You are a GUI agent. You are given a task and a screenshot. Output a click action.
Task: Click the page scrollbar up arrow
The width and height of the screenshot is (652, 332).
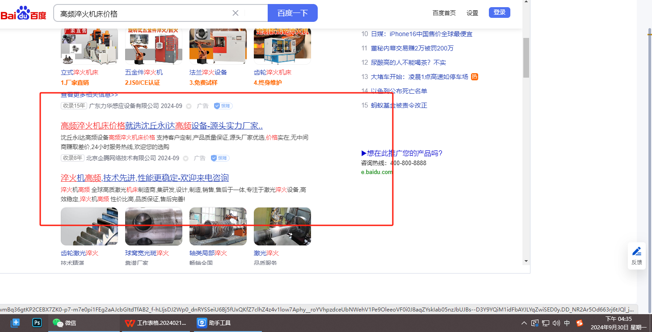526,2
